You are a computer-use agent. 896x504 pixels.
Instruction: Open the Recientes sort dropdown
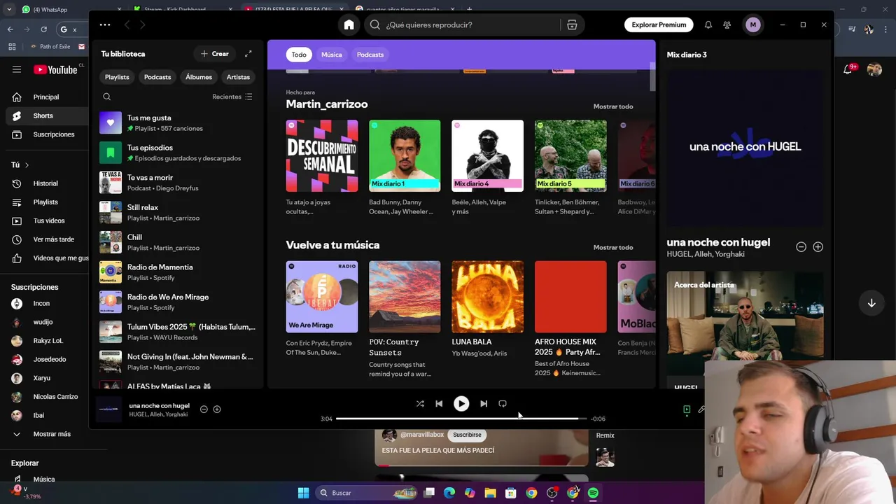232,97
